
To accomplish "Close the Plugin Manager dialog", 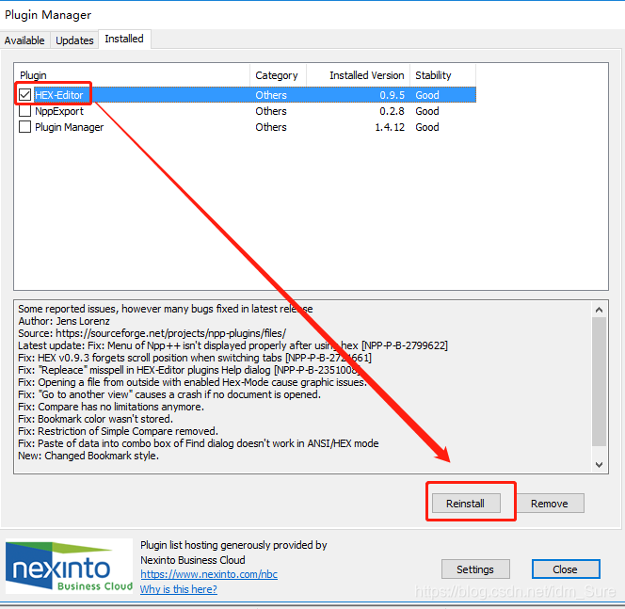I will [565, 569].
